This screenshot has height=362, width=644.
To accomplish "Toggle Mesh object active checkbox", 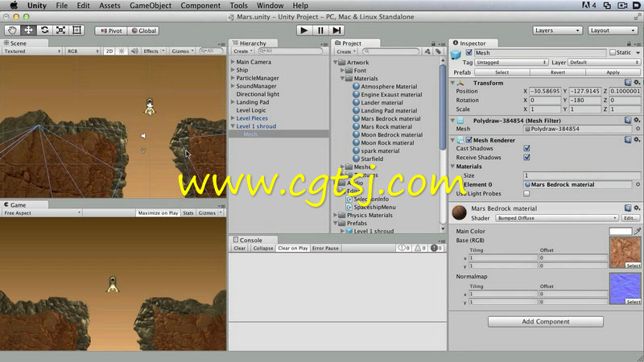I will 469,52.
